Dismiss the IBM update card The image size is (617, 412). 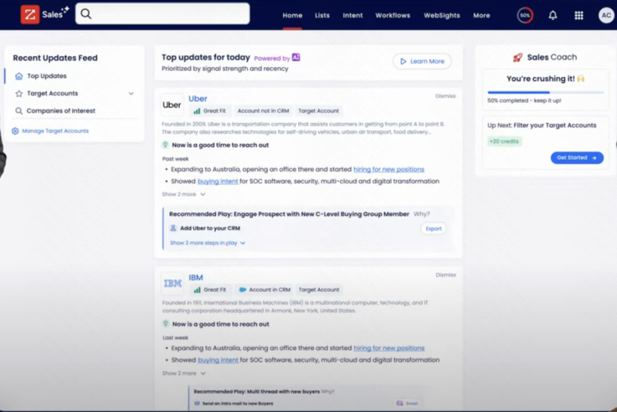[445, 275]
